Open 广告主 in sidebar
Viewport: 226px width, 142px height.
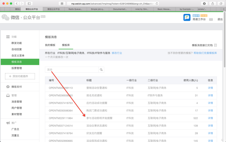pos(15,129)
